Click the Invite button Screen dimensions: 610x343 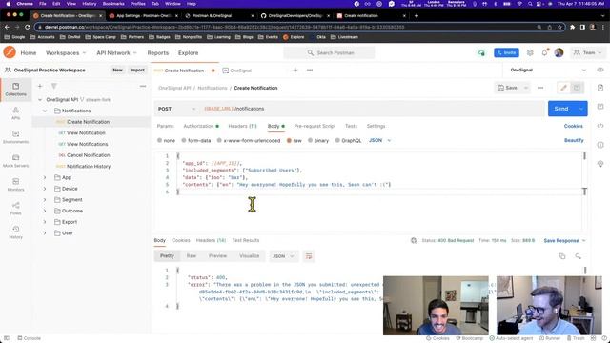(506, 52)
